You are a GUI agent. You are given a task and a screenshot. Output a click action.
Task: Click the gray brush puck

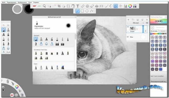(x=17, y=9)
